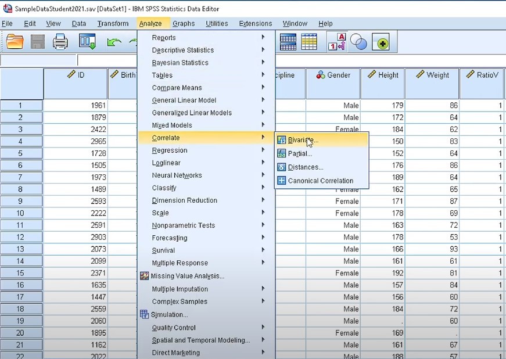Select the Correlate menu entry
Image resolution: width=506 pixels, height=359 pixels.
click(207, 138)
